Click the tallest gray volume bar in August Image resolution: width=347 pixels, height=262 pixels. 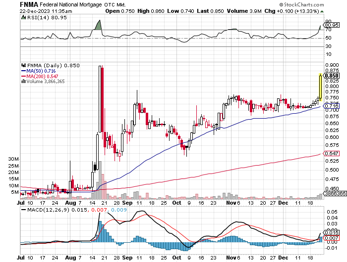tap(100, 180)
